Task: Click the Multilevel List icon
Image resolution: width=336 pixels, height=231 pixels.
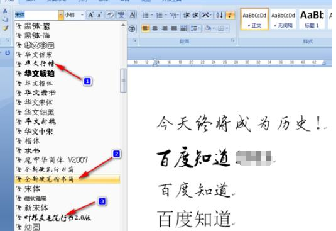Action: 173,15
